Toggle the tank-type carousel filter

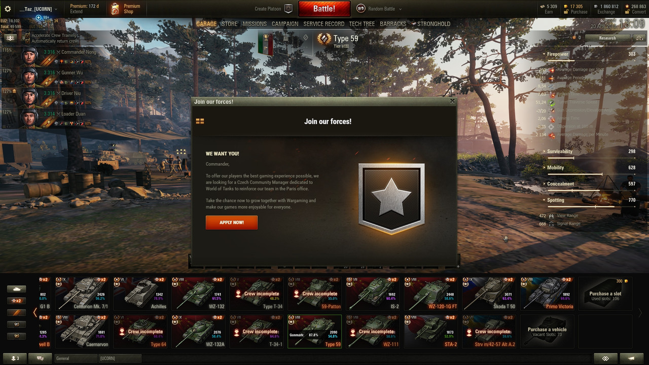coord(17,289)
